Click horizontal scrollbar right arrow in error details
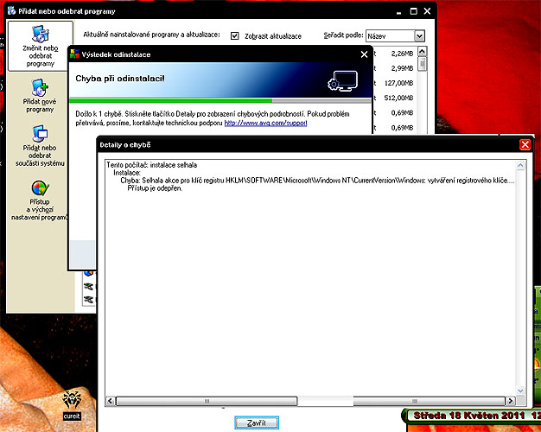The width and height of the screenshot is (541, 432). pos(510,401)
